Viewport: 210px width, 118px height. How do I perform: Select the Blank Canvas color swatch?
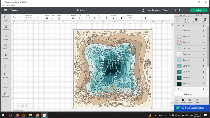179,94
